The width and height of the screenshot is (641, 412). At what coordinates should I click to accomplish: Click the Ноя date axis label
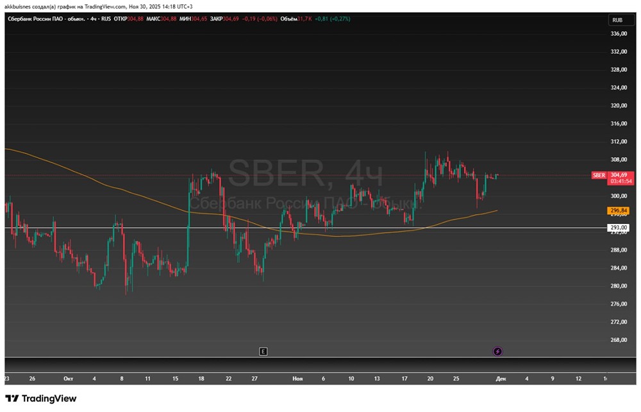pos(297,379)
